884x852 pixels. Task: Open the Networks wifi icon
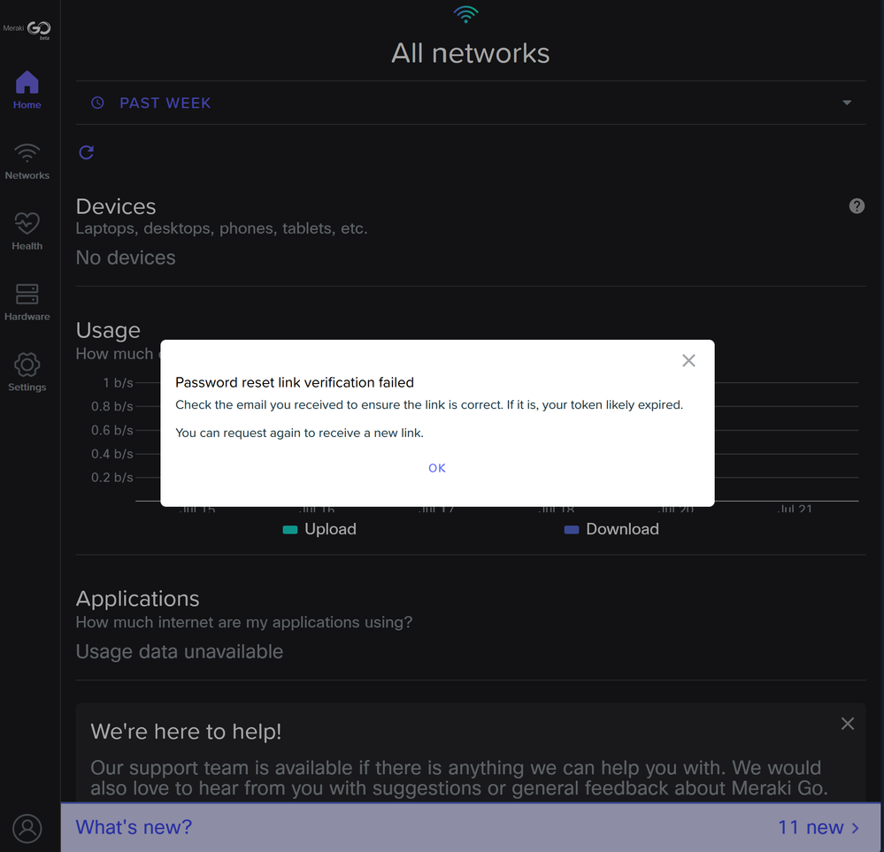click(x=27, y=154)
